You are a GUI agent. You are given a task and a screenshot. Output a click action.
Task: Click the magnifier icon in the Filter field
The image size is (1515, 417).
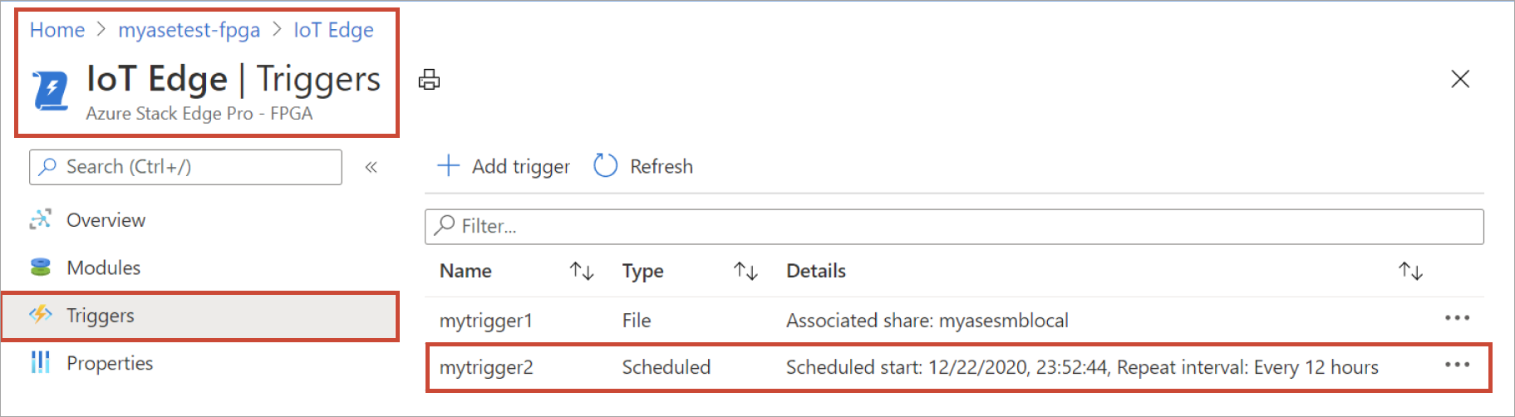[x=445, y=225]
